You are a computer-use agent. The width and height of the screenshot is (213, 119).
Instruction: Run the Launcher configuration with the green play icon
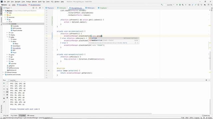(x=177, y=5)
